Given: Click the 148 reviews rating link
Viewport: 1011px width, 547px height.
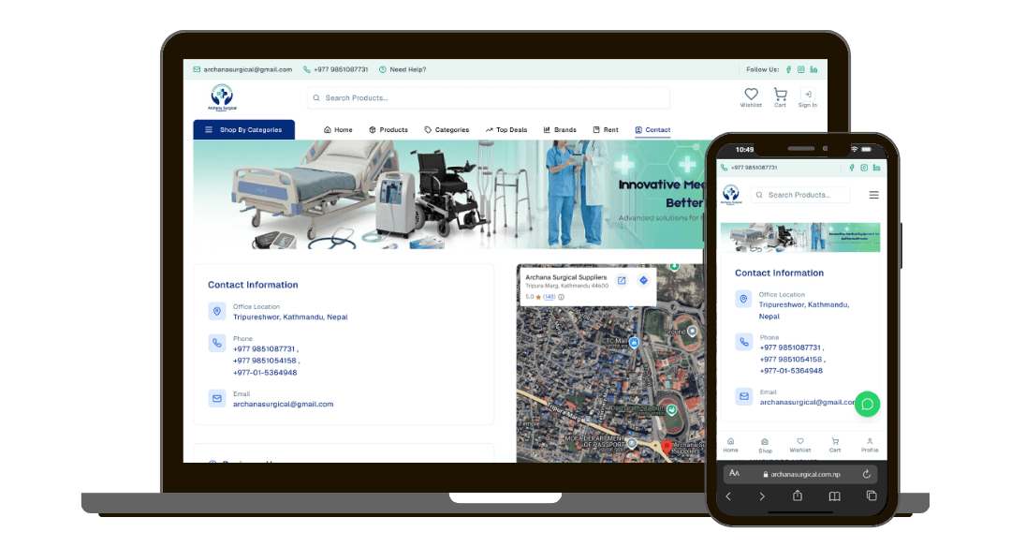Looking at the screenshot, I should coord(549,297).
